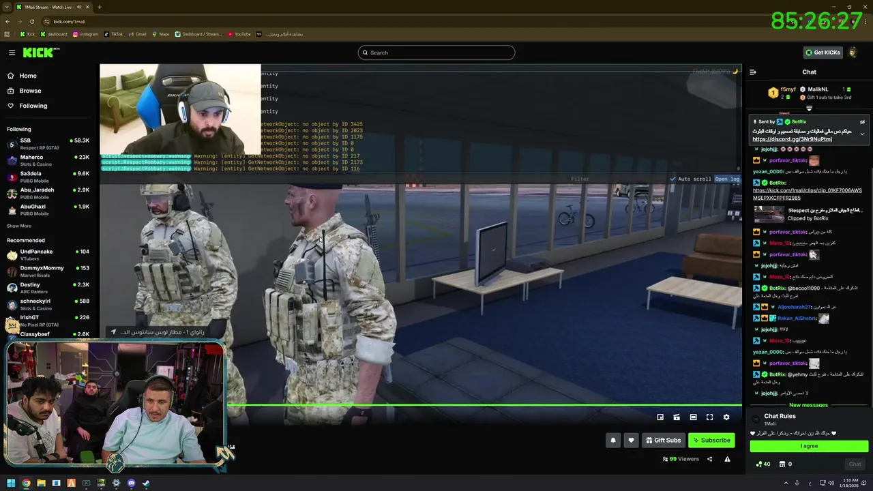Open a new browser tab
Image resolution: width=873 pixels, height=491 pixels.
(x=100, y=7)
